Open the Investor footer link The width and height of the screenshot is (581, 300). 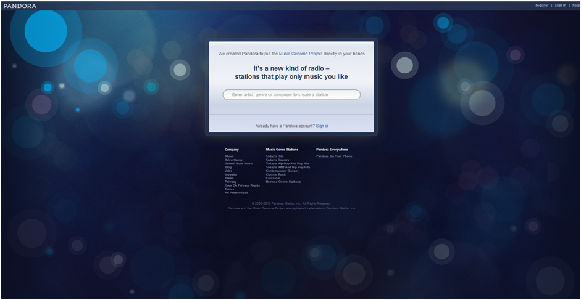(x=231, y=174)
